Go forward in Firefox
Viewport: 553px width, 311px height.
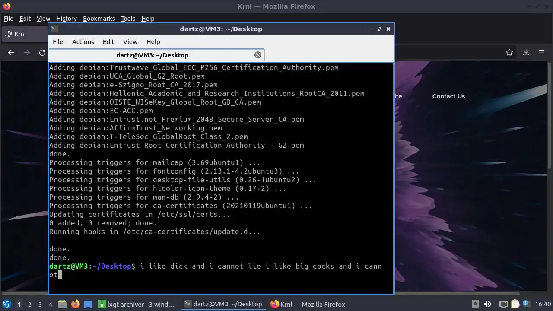click(x=27, y=52)
